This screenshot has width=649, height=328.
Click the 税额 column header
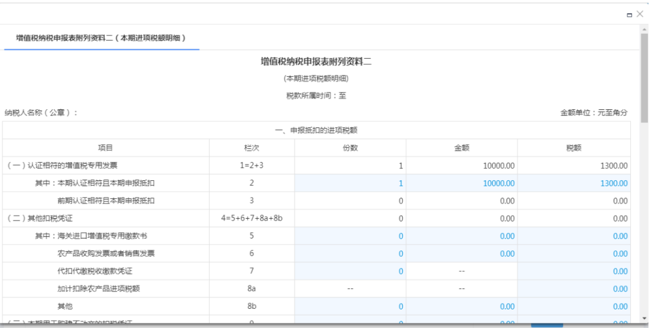(x=574, y=148)
